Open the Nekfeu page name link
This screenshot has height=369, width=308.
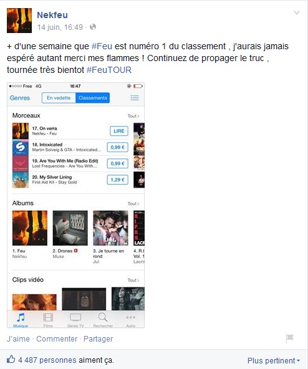tap(52, 15)
